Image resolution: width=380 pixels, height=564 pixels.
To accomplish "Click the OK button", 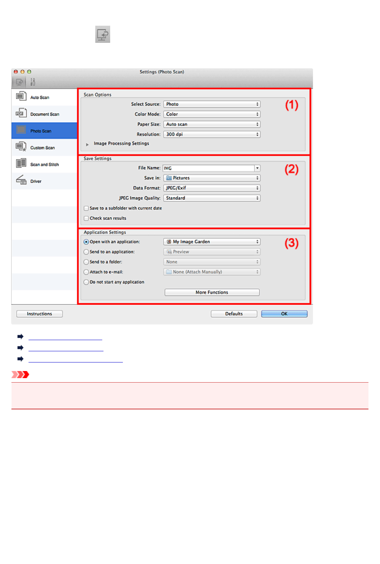I will [284, 314].
